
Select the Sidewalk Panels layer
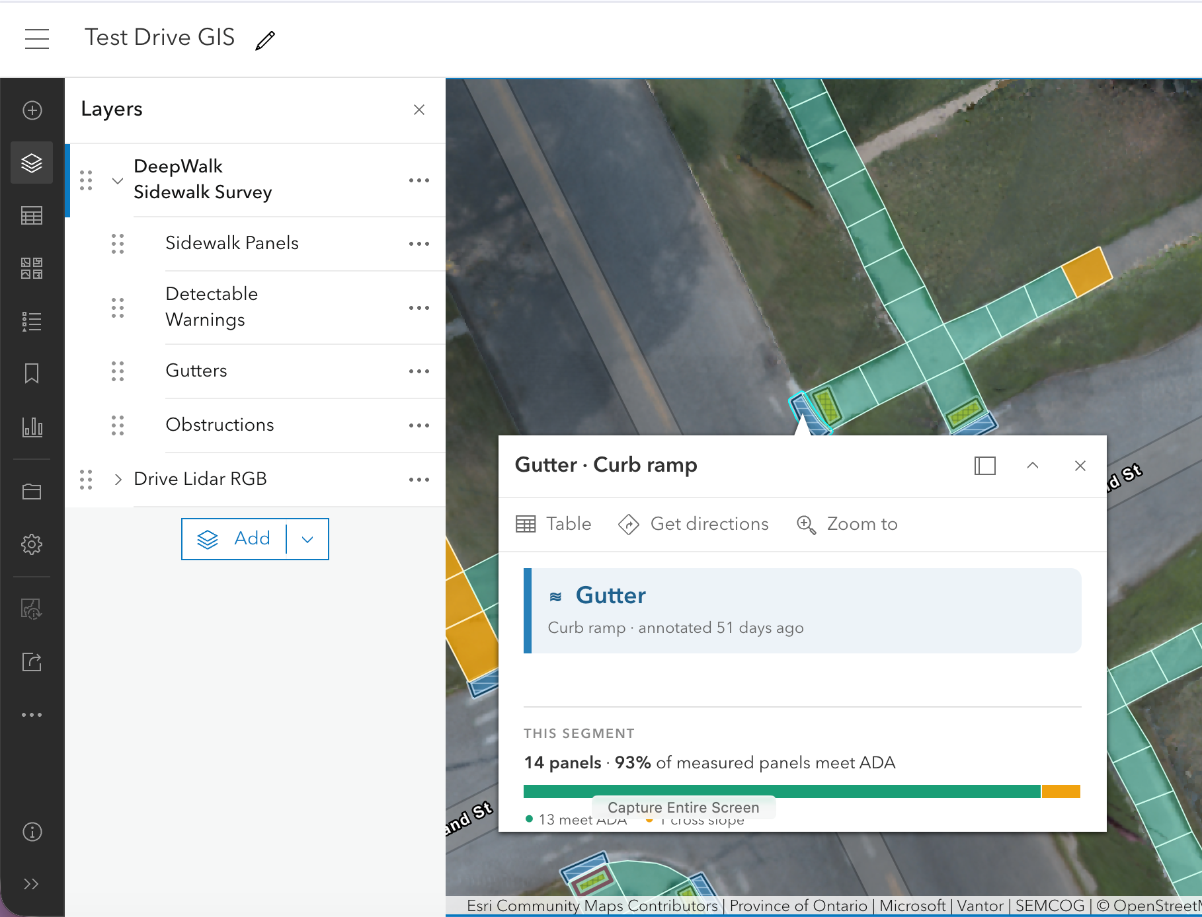232,243
